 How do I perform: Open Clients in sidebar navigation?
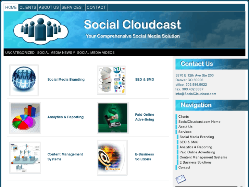click(184, 117)
